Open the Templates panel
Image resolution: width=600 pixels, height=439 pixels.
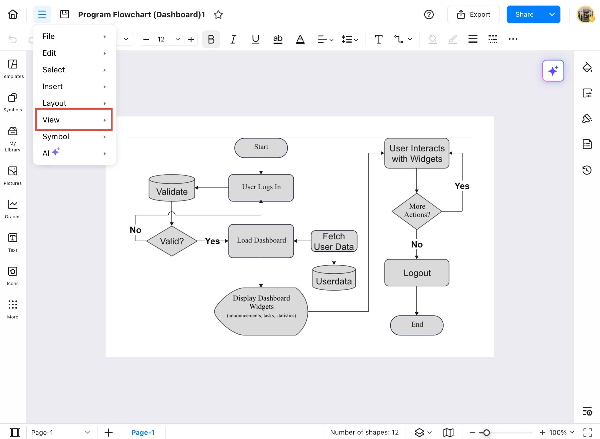click(x=13, y=68)
